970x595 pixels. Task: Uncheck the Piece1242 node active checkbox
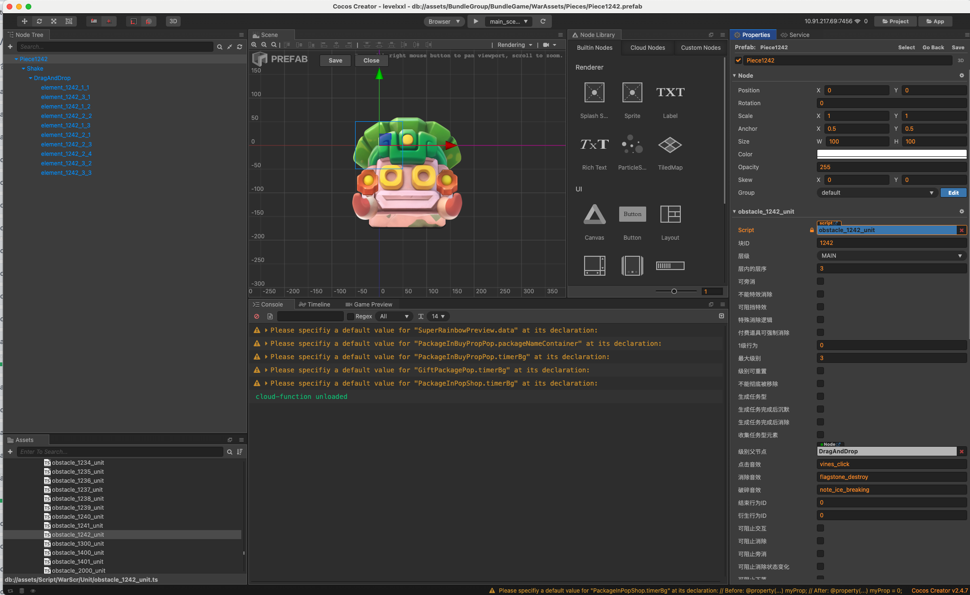pos(738,61)
